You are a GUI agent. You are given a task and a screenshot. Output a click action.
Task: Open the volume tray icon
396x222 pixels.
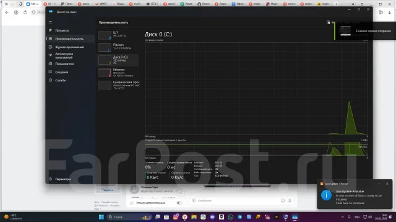370,217
